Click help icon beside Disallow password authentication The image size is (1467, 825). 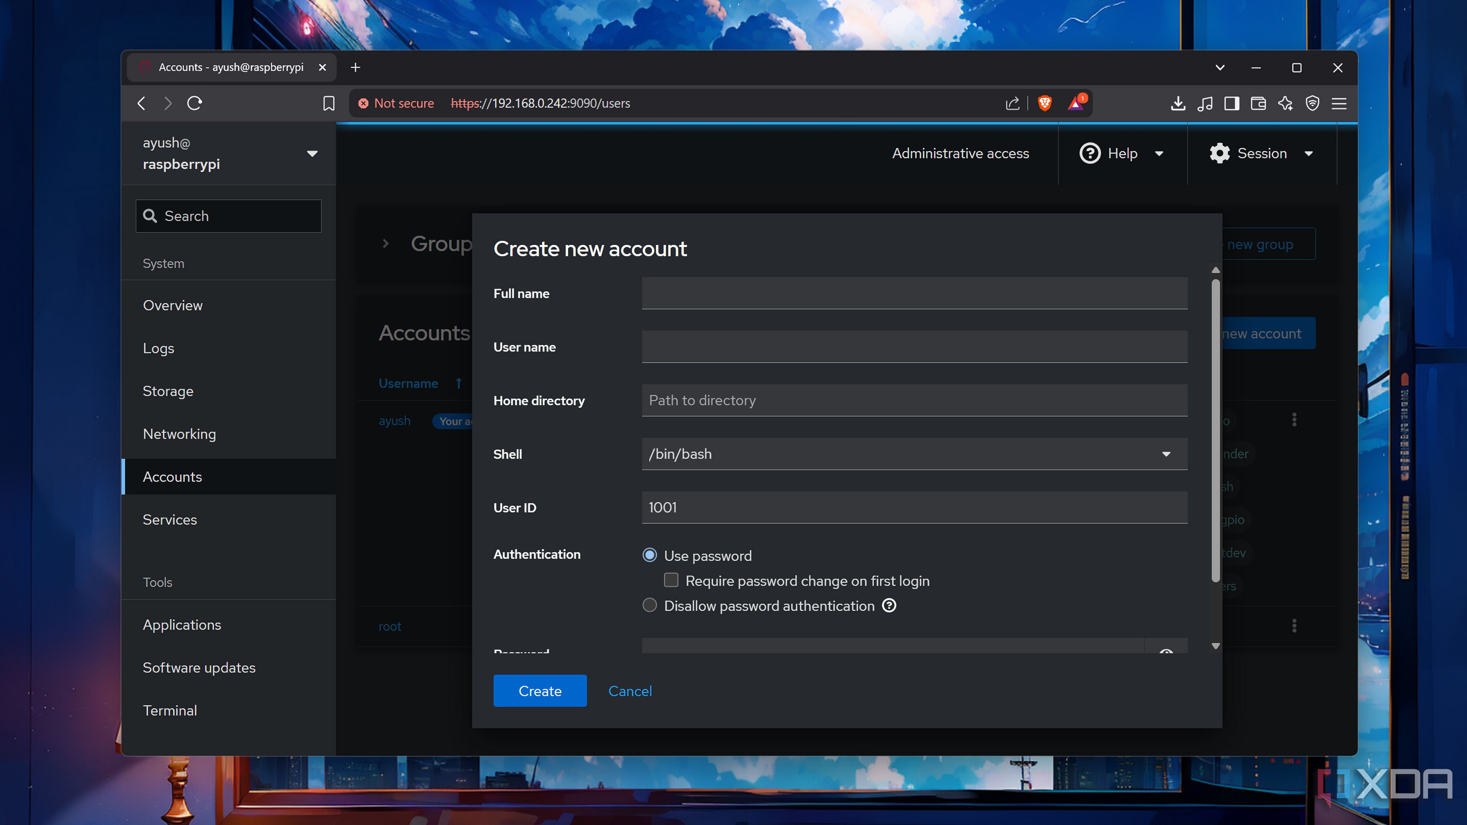[889, 605]
